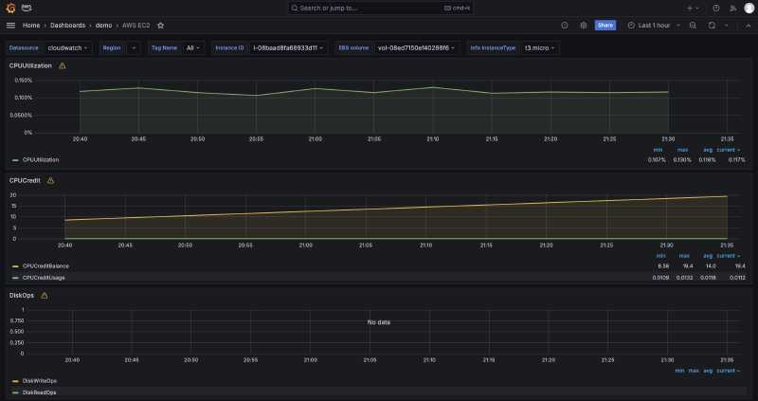The width and height of the screenshot is (758, 401).
Task: Change CPUCreditBalance legend series color
Action: [x=15, y=266]
